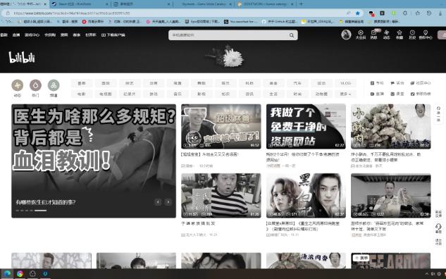446x279 pixels.
Task: Open the 动态 round icon beside channels
Action: click(18, 85)
